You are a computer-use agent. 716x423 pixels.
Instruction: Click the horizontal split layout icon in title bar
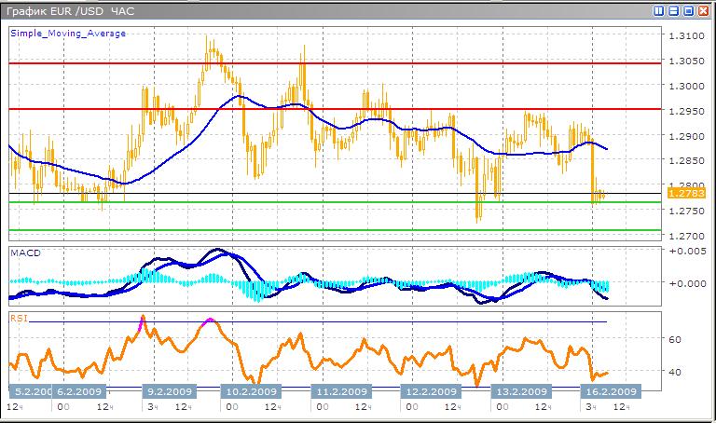(x=673, y=11)
